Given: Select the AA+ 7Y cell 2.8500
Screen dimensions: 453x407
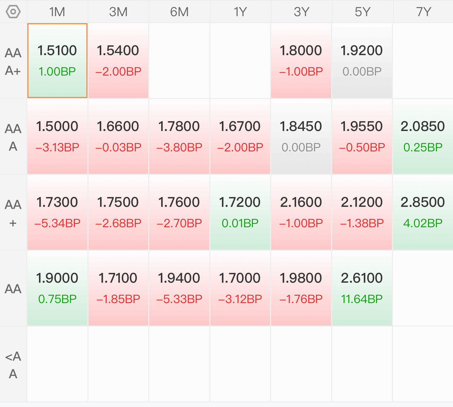Looking at the screenshot, I should 423,212.
